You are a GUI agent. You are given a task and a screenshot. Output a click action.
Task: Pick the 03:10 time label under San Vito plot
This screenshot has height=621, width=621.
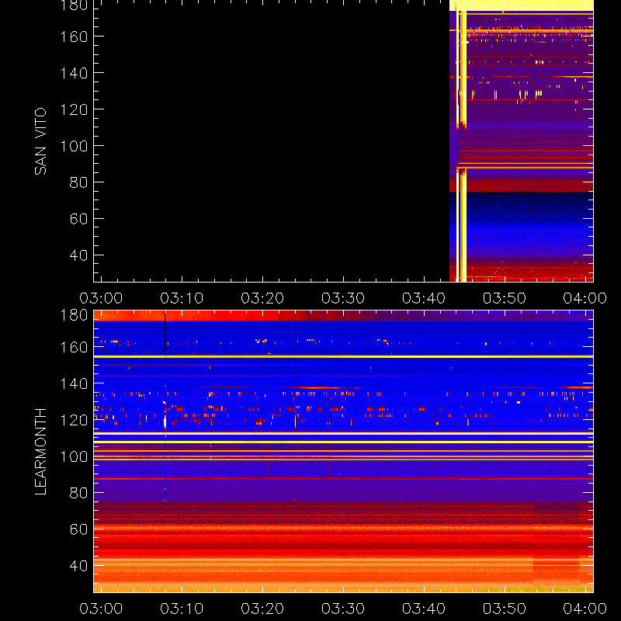tap(182, 298)
